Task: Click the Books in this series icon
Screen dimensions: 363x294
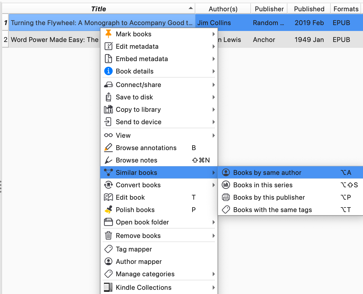Action: pos(226,185)
